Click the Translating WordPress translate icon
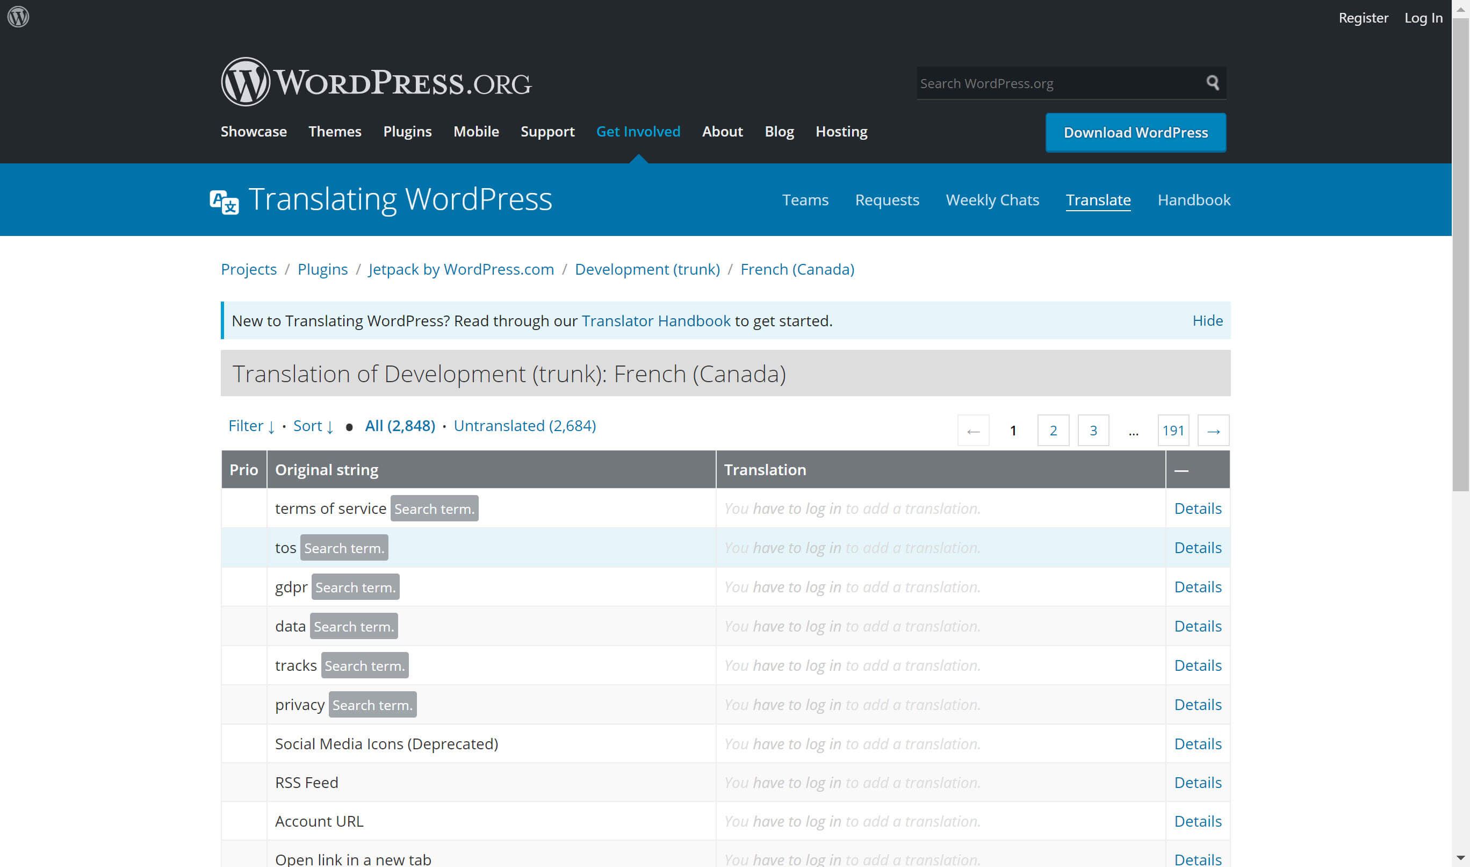Screen dimensions: 1470x867 point(224,202)
